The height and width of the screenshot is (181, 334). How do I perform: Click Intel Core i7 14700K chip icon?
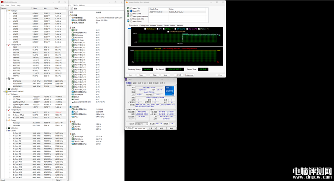[6, 91]
